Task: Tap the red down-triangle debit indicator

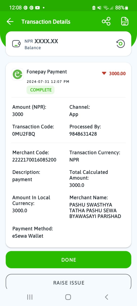Action: click(104, 73)
